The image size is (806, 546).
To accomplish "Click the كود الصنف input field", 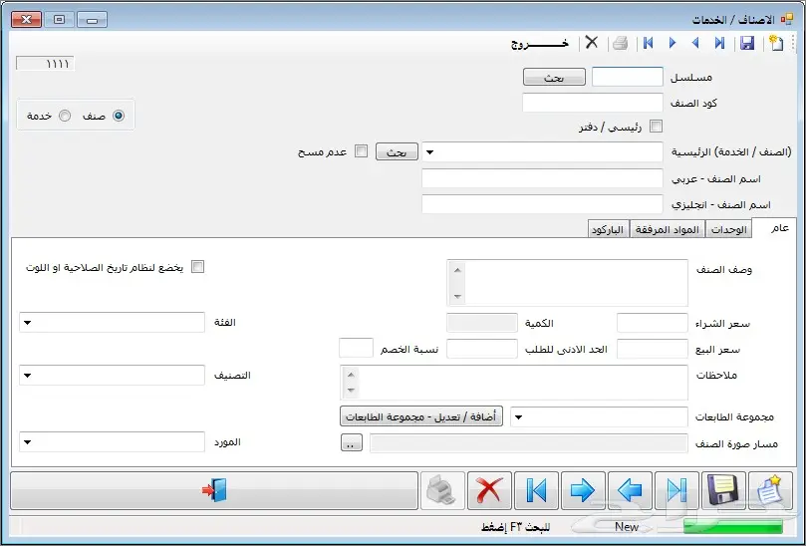I will 593,103.
